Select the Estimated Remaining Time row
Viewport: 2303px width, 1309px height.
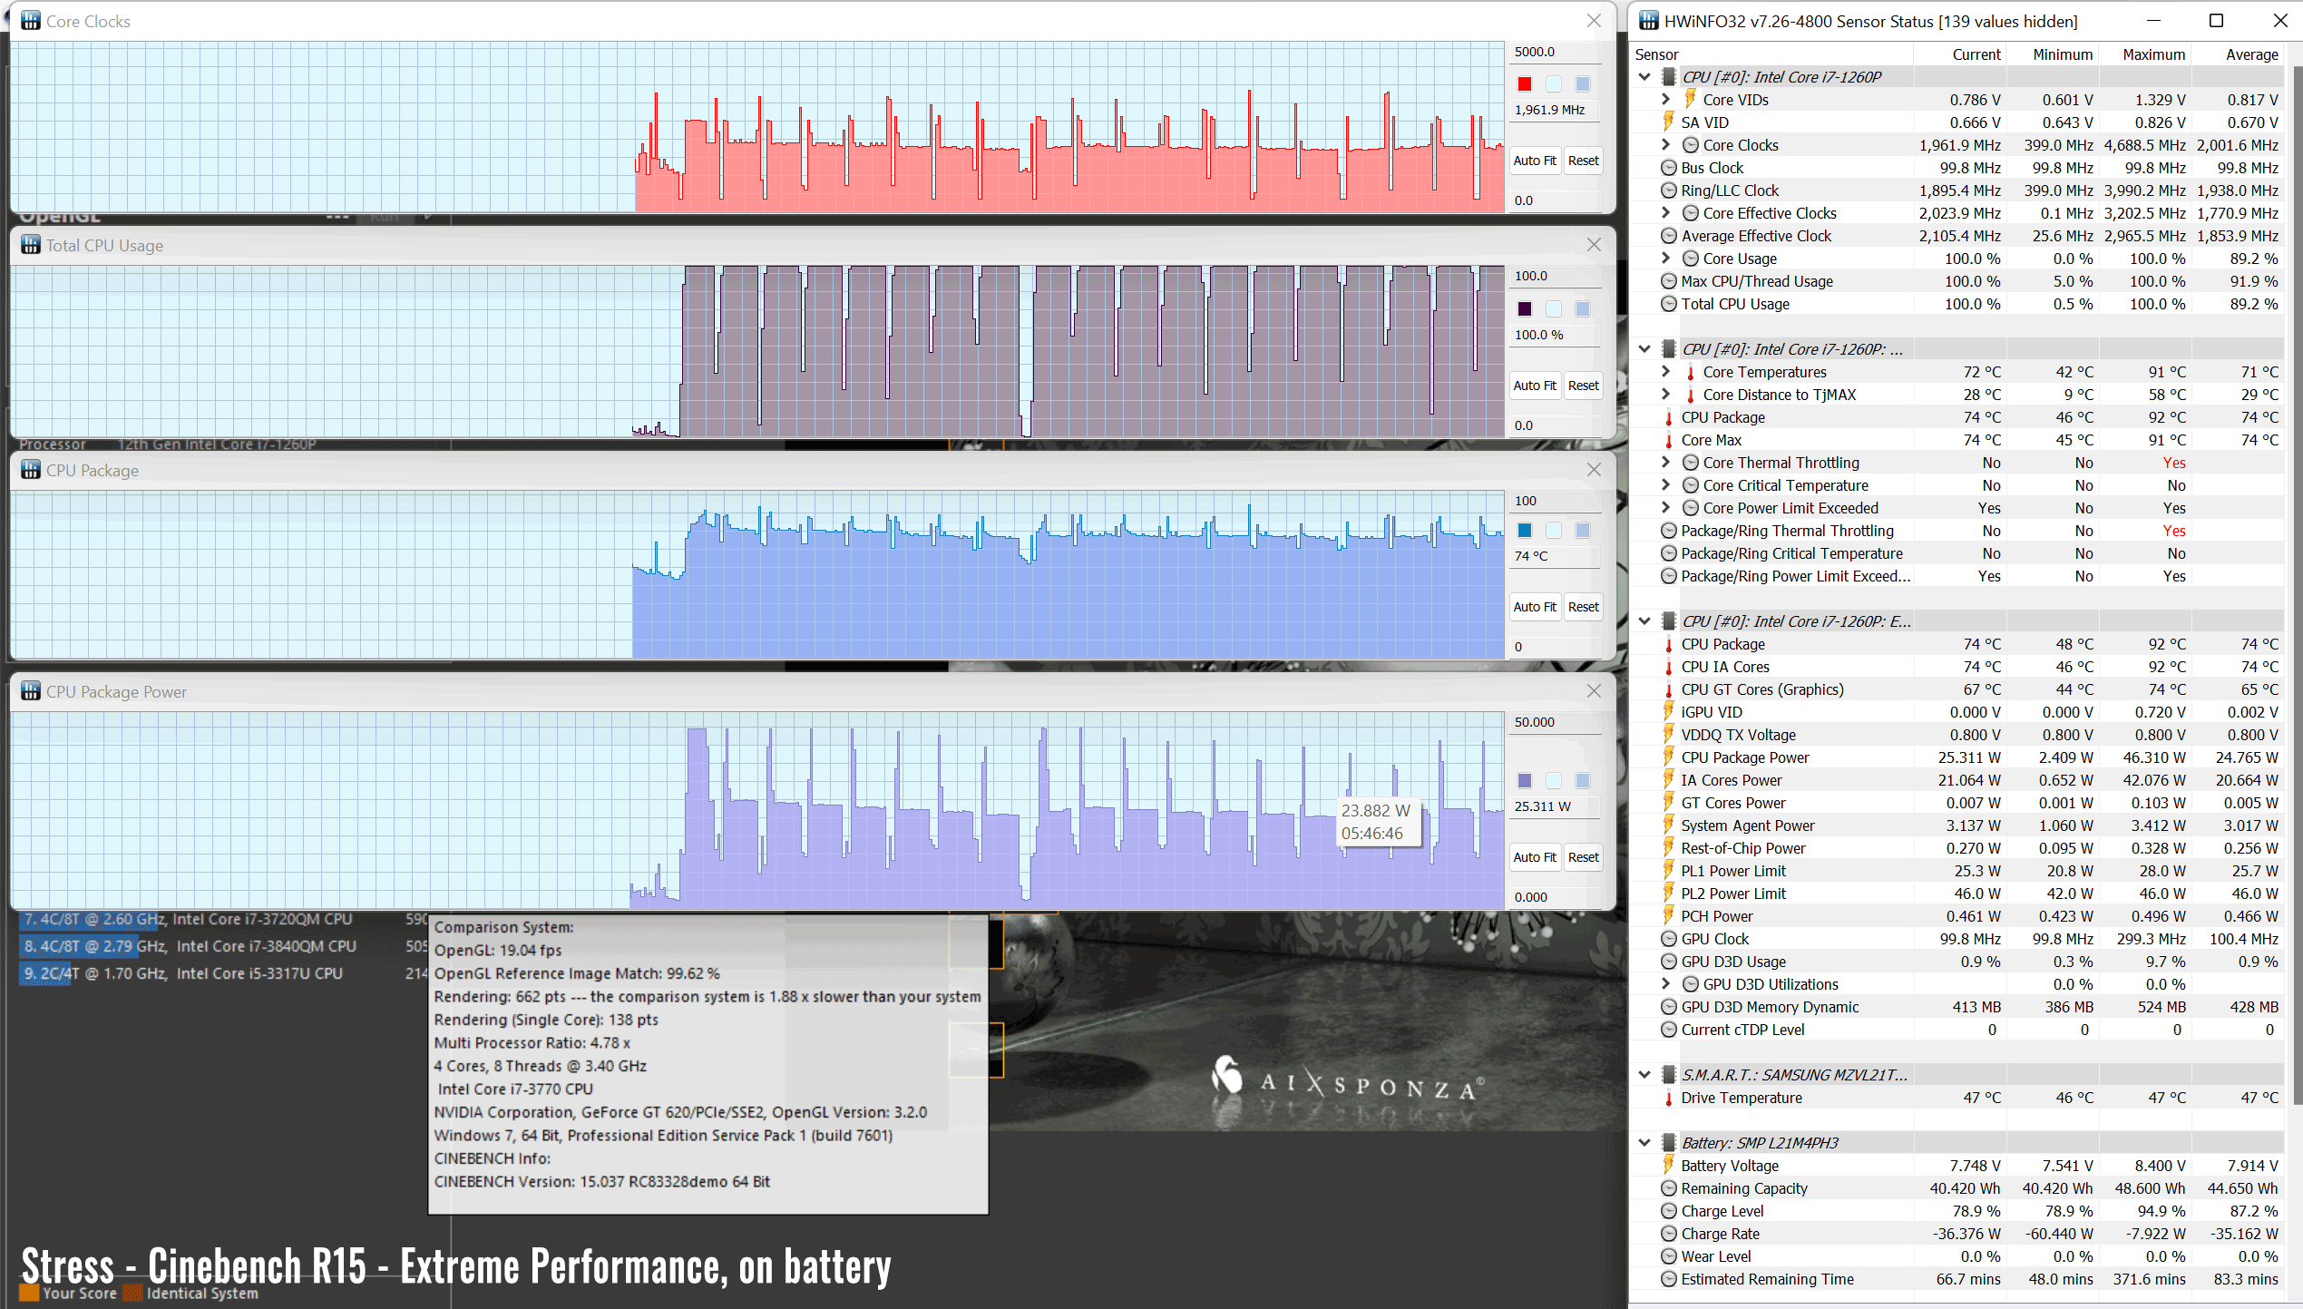(1957, 1279)
